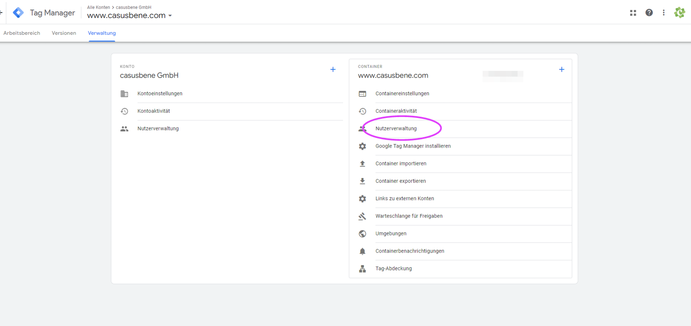Viewport: 691px width, 326px height.
Task: Click gear icon for Google Tag Manager installieren
Action: pyautogui.click(x=362, y=146)
